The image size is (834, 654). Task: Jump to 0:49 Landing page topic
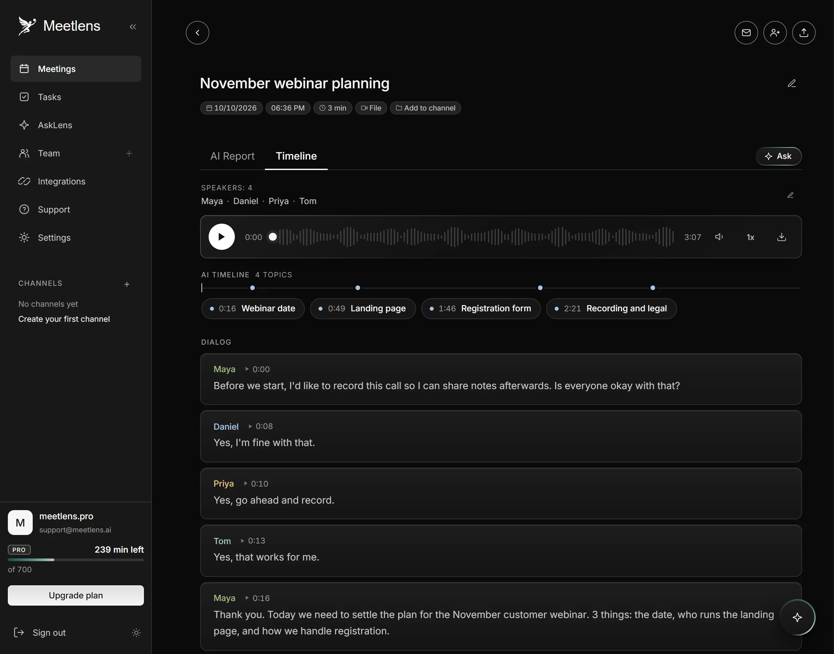click(363, 309)
